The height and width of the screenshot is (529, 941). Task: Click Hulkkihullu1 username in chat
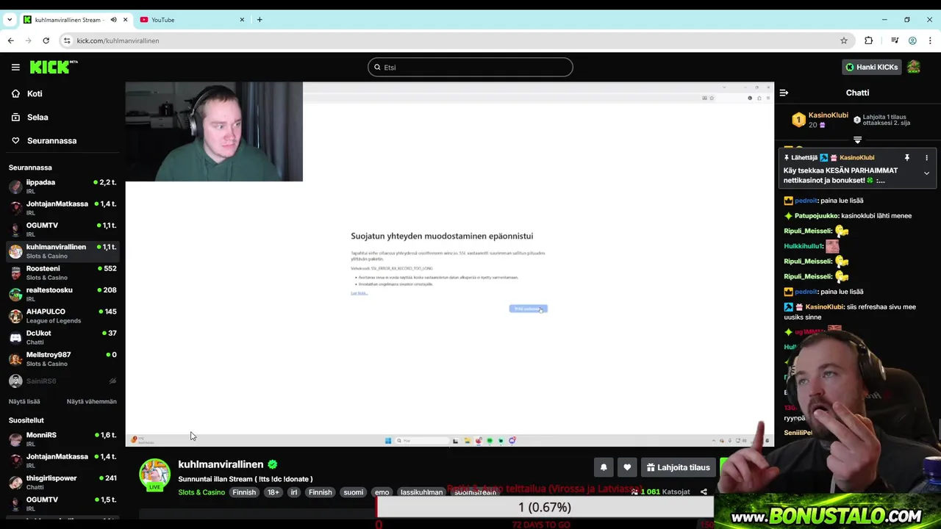[803, 246]
